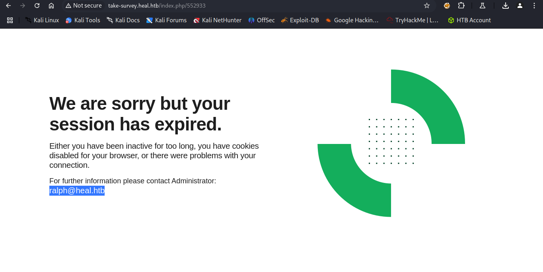Open the browser home page

[x=51, y=6]
